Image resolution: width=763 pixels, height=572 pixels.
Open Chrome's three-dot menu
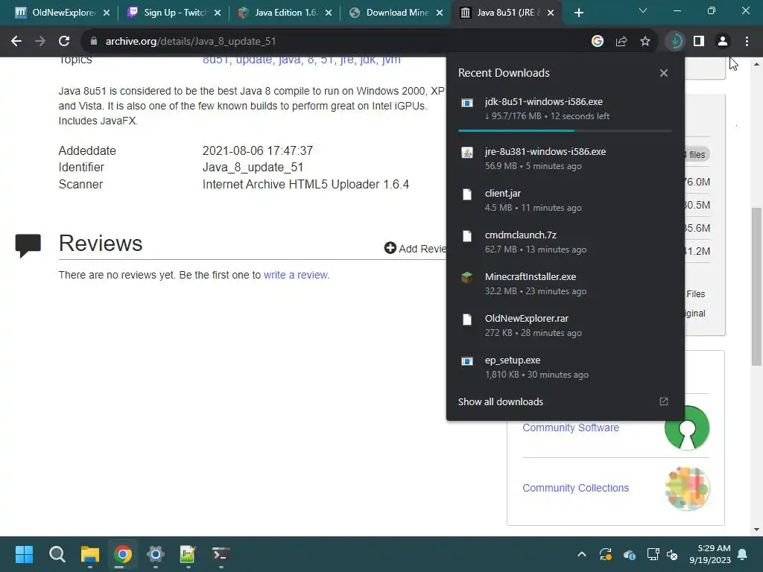pyautogui.click(x=747, y=42)
